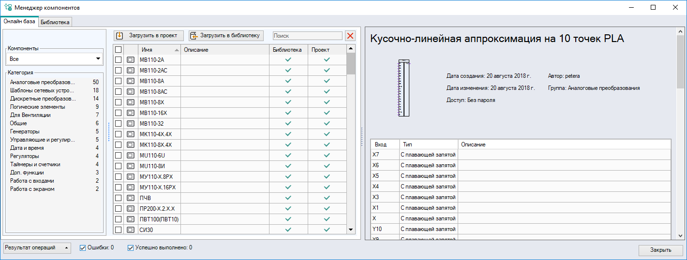Open the Компоненты dropdown showing Все
This screenshot has height=260, width=687.
click(x=54, y=59)
